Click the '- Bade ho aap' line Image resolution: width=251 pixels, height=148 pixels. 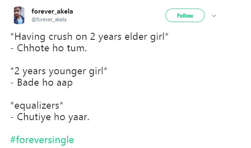[x=41, y=83]
